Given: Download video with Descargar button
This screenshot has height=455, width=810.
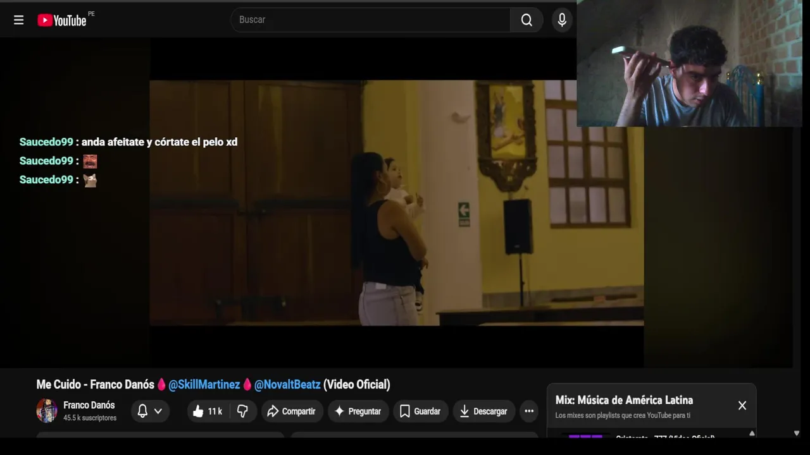Looking at the screenshot, I should click(x=483, y=411).
